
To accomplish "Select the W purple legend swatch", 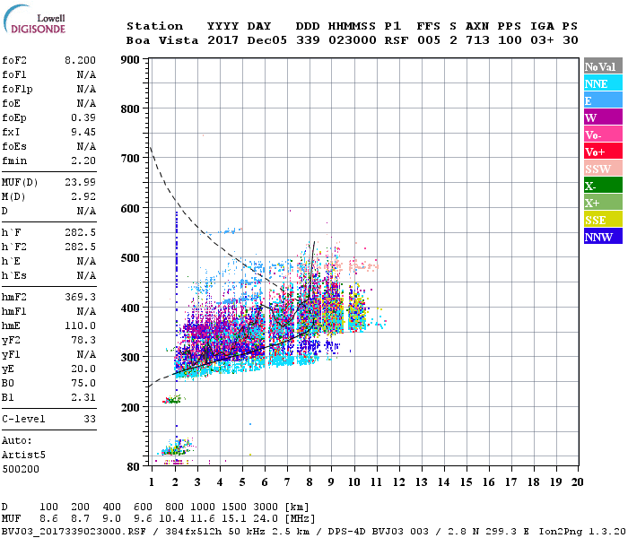I will pos(603,117).
